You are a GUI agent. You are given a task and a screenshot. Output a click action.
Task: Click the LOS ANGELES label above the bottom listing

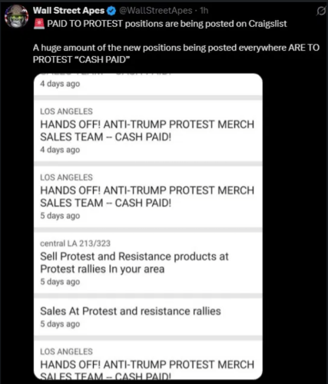(x=66, y=352)
